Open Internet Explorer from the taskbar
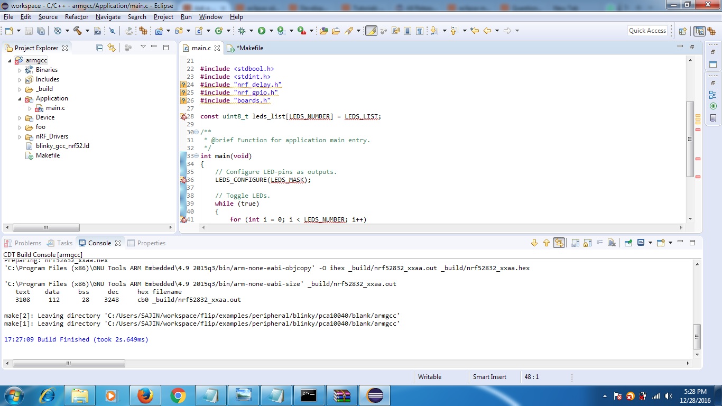 click(x=47, y=395)
